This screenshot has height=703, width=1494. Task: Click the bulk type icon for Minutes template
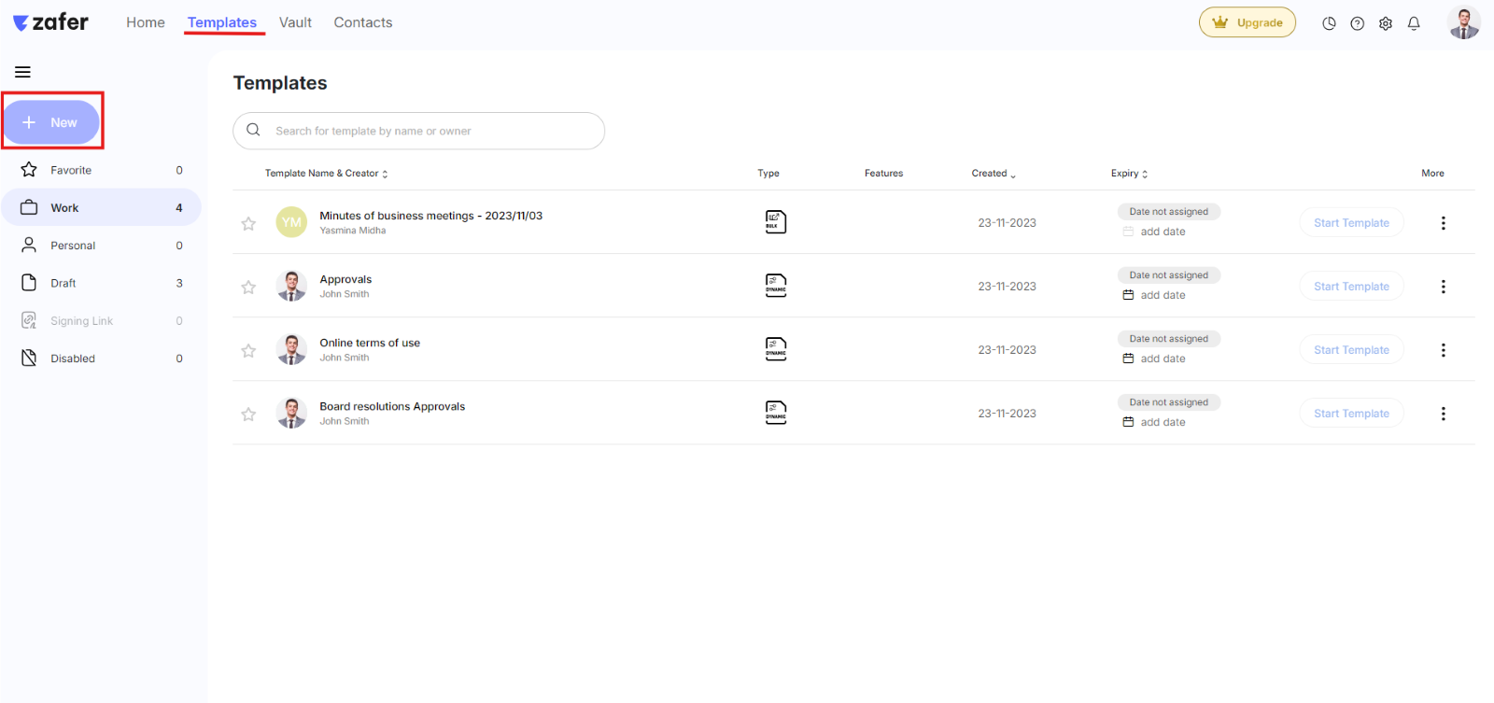(776, 222)
